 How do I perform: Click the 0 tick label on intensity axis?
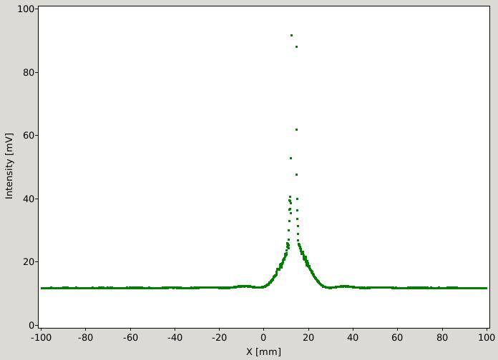tap(31, 325)
